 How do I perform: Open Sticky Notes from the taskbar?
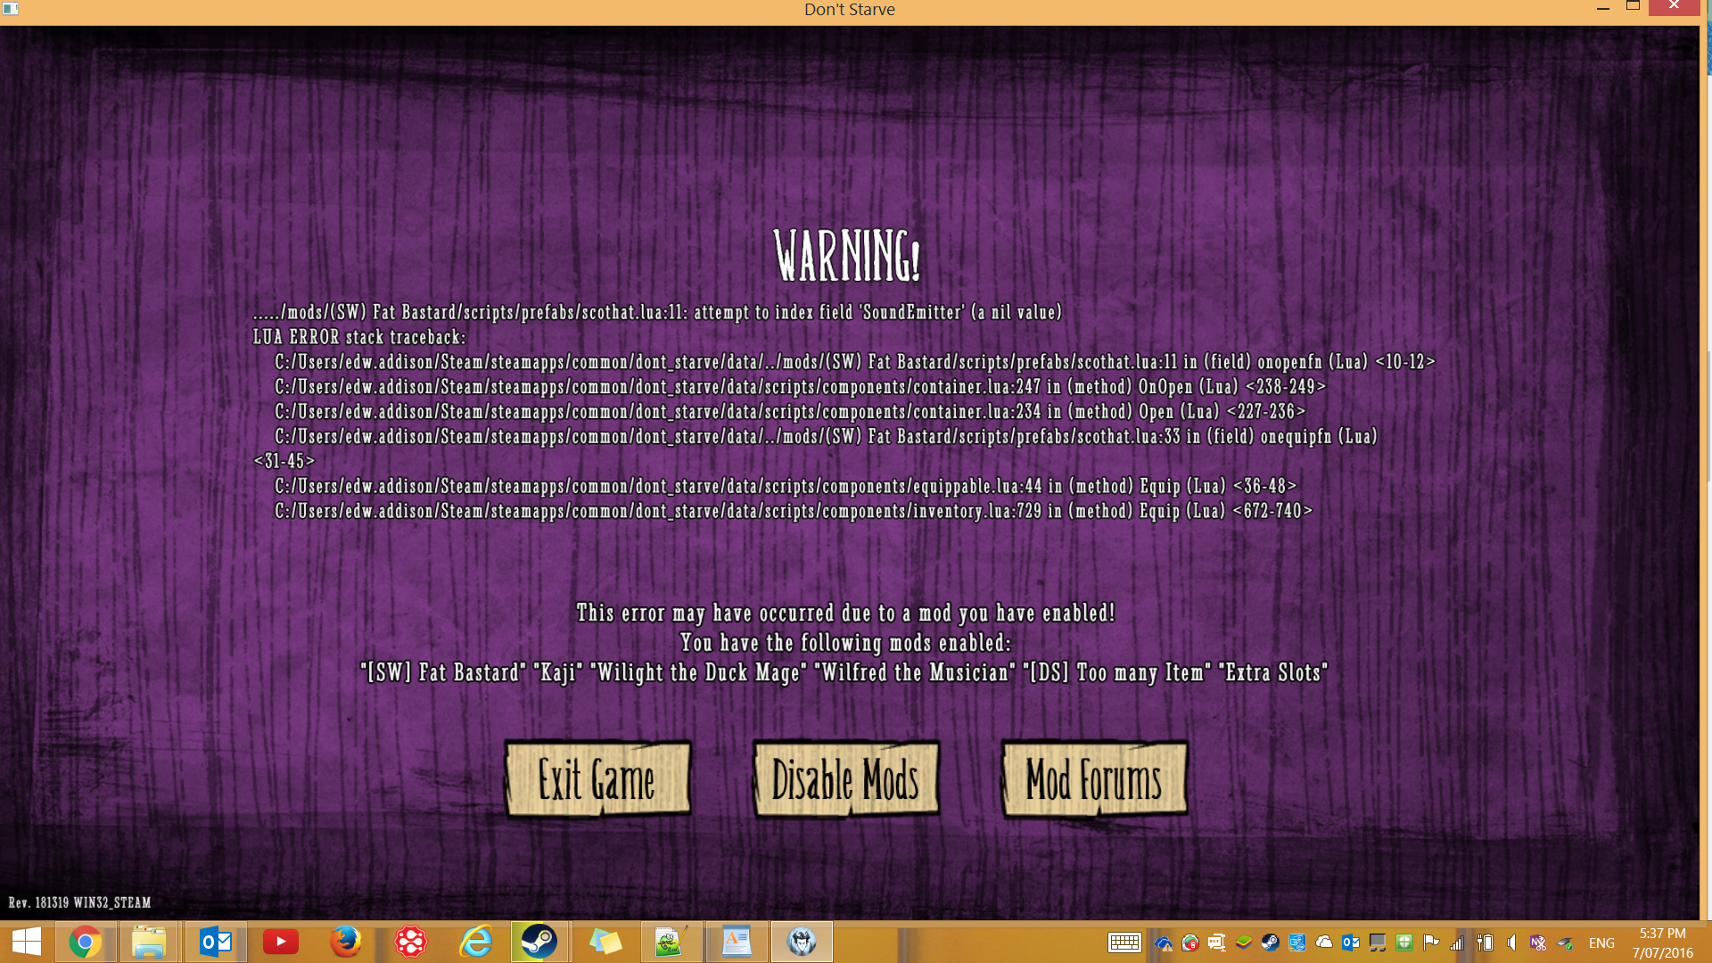click(x=605, y=942)
